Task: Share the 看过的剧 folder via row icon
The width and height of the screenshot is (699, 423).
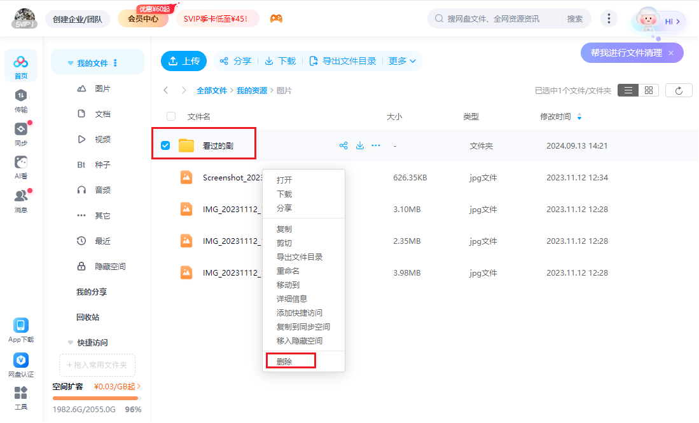Action: [343, 145]
